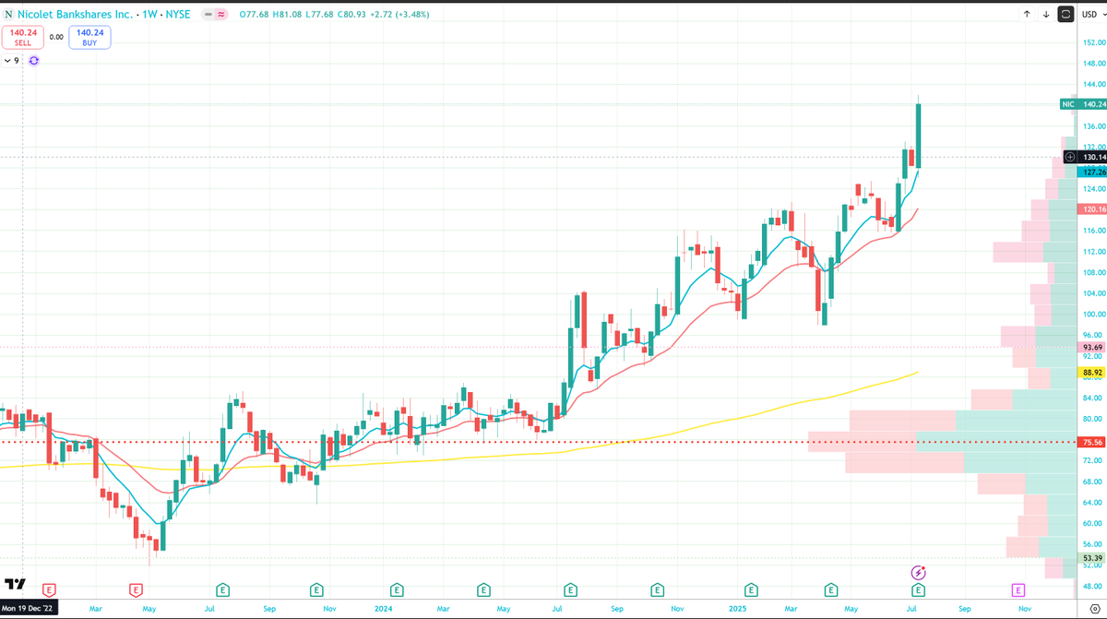
Task: Click the NIC 140.24 price label
Action: point(1084,104)
